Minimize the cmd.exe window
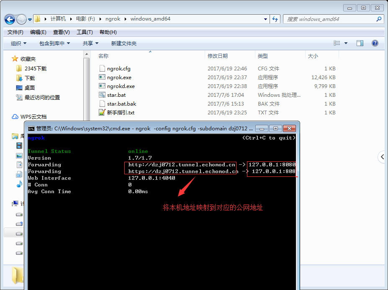 click(x=262, y=129)
